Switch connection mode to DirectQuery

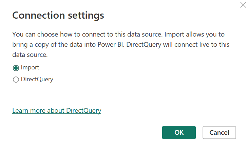(16, 80)
